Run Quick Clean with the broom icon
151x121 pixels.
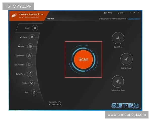pos(118,38)
